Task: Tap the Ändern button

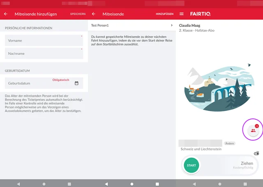Action: tap(230, 143)
